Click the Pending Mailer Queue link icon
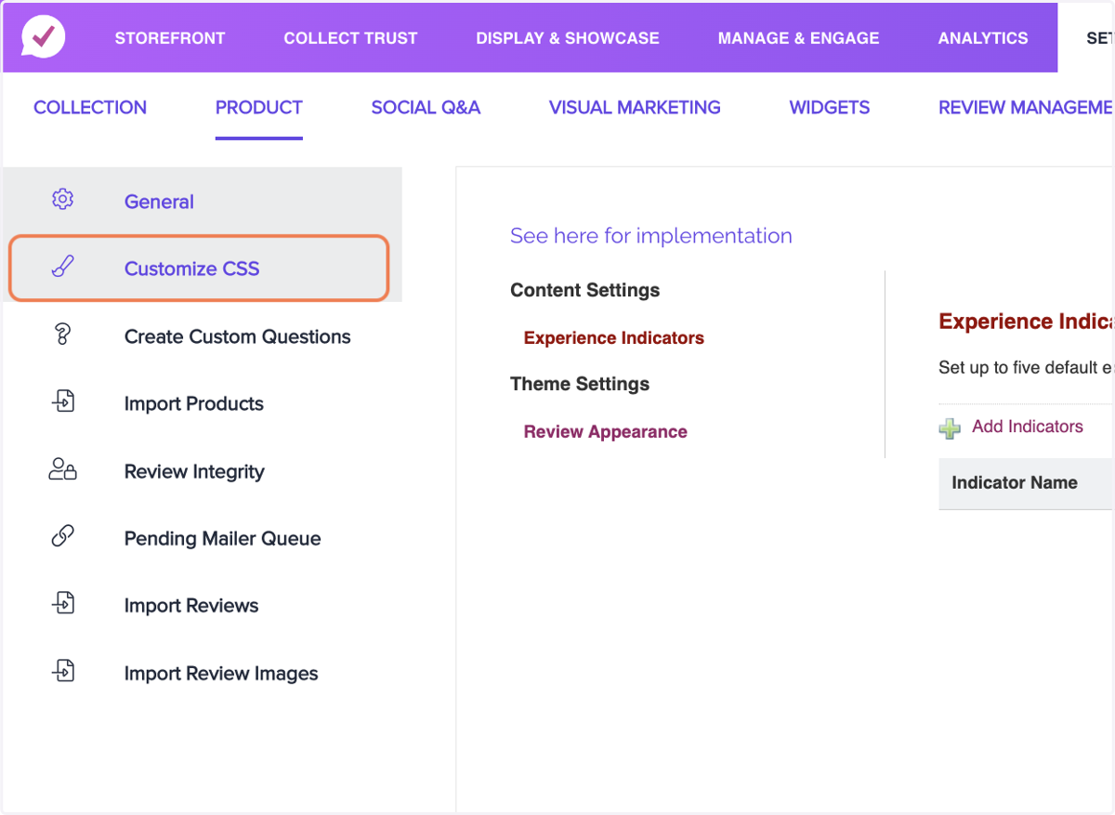This screenshot has width=1115, height=815. tap(62, 536)
